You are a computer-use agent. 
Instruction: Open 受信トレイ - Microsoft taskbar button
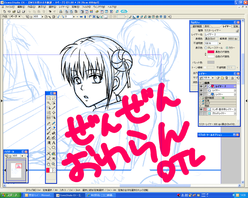38,195
